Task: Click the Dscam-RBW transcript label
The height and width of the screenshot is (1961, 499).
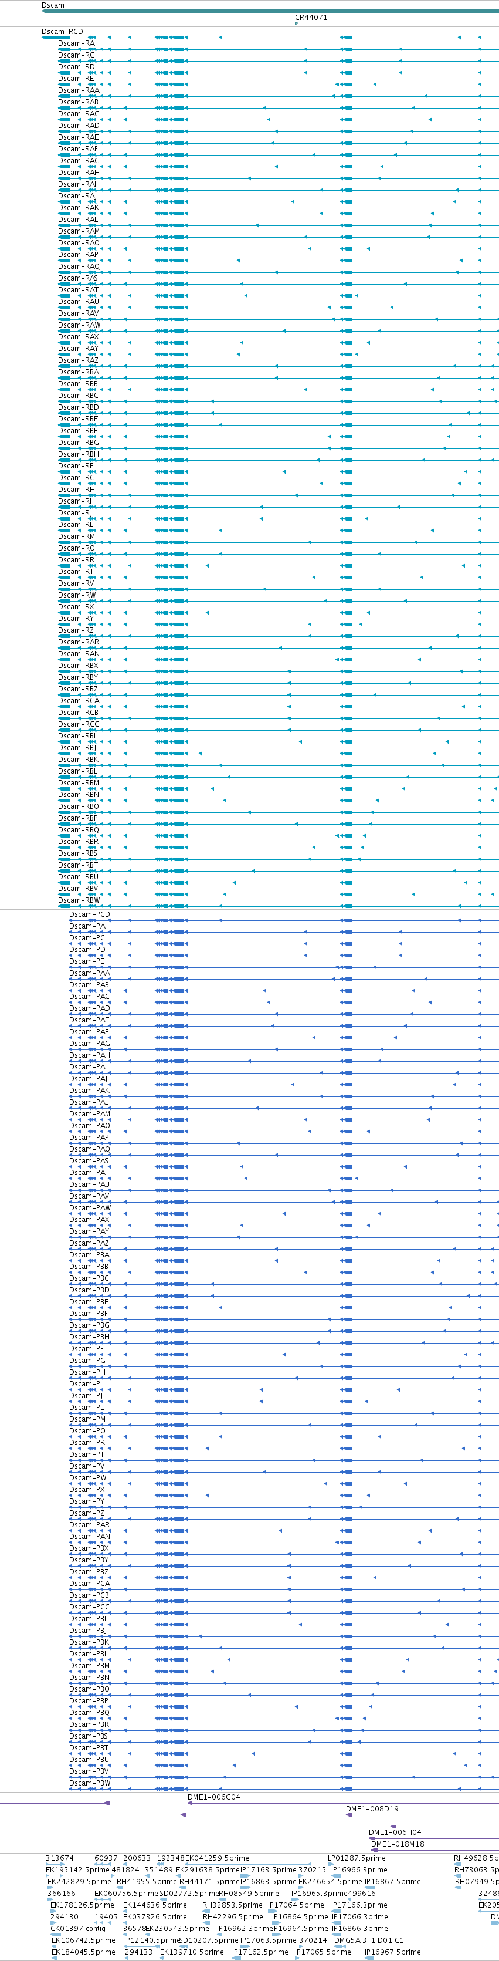Action: pos(79,900)
